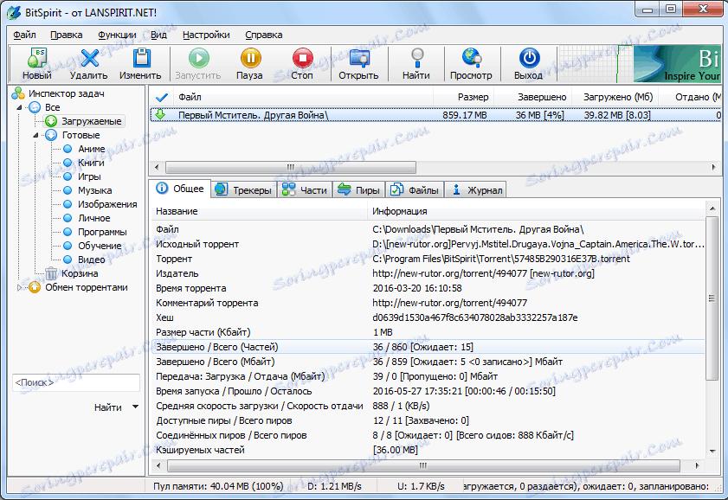Click the Музыка category bullet icon
Image resolution: width=728 pixels, height=500 pixels.
[x=68, y=190]
